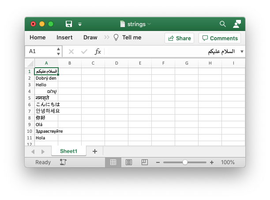Click the Save icon in title bar
Viewport: 270px width, 200px height.
(x=69, y=24)
